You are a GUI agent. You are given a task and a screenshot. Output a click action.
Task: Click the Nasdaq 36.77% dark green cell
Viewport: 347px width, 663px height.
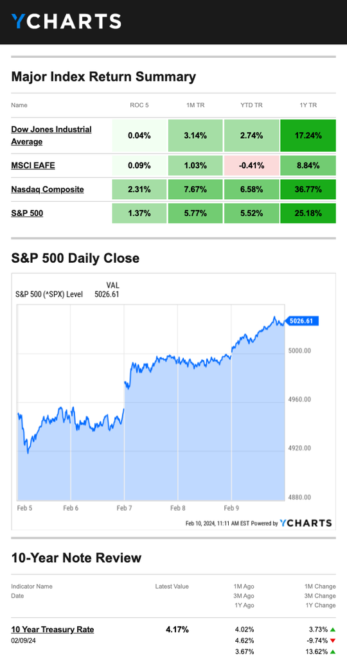pyautogui.click(x=308, y=190)
